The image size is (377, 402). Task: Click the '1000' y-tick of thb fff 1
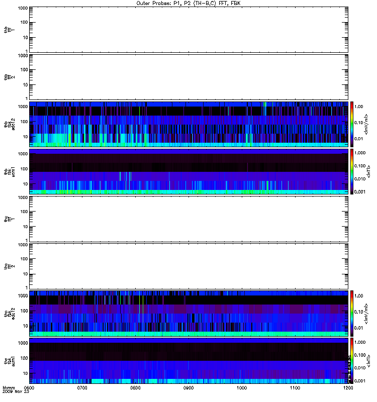tap(23, 8)
